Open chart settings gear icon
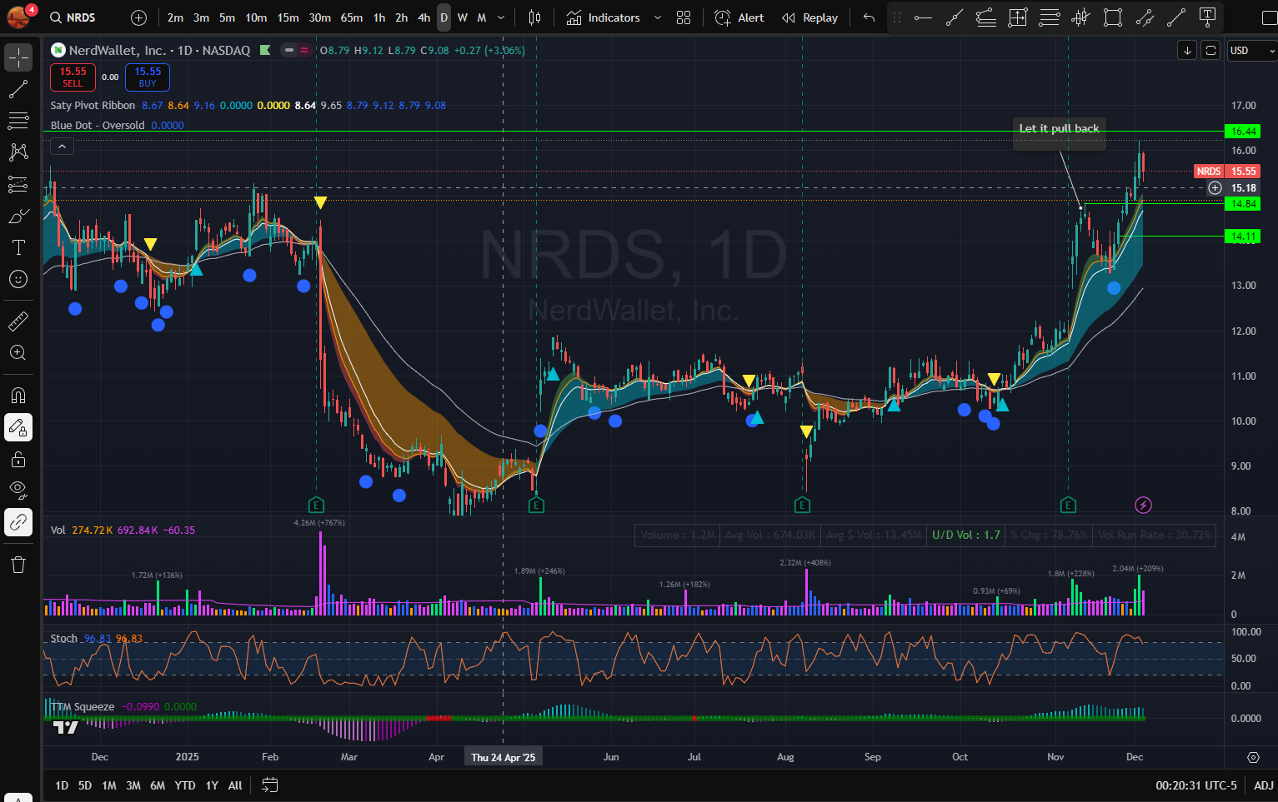1278x802 pixels. (x=1253, y=757)
